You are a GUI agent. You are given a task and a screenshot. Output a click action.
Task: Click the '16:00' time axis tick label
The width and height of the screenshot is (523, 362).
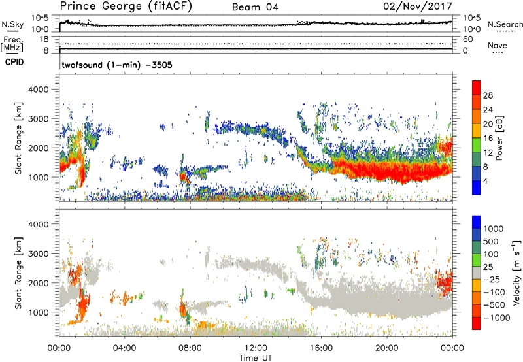[x=322, y=348]
